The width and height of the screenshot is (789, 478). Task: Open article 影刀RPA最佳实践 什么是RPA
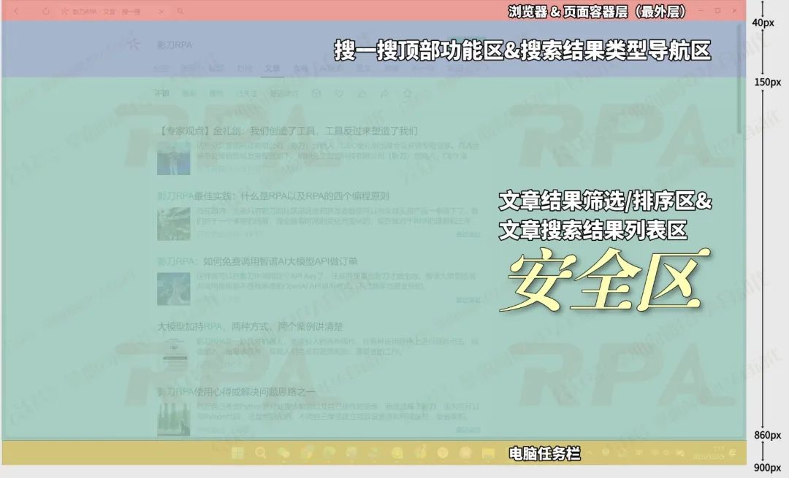click(272, 196)
